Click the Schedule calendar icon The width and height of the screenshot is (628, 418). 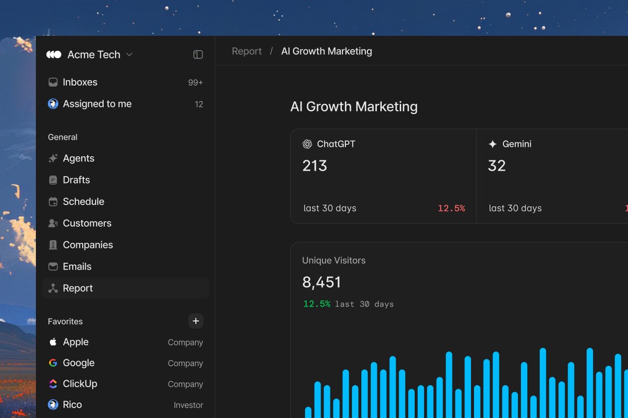pyautogui.click(x=53, y=201)
